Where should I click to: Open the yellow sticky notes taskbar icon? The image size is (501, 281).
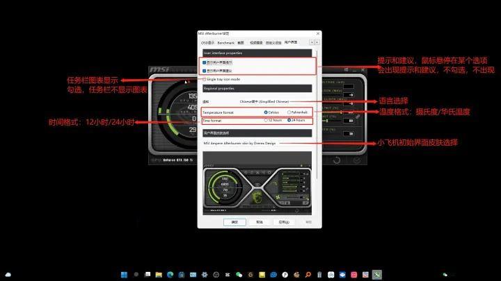[x=262, y=275]
